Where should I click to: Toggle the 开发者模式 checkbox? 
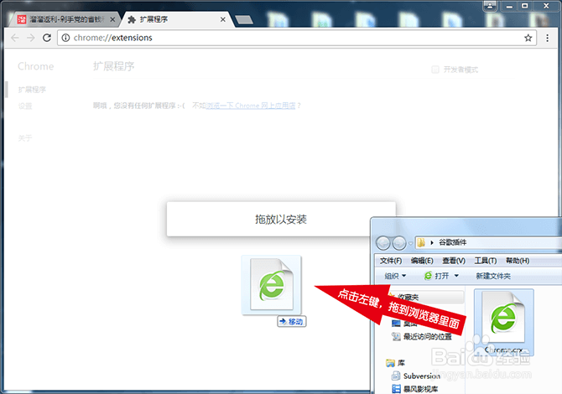(x=435, y=70)
